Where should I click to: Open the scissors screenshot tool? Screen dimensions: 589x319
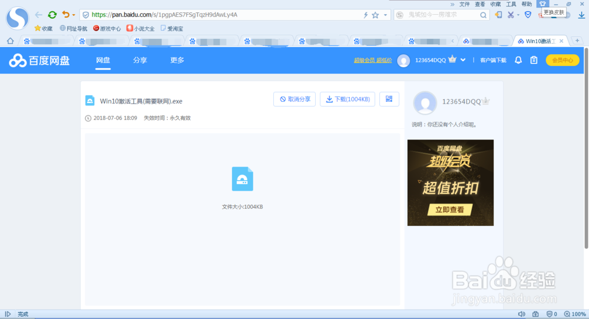point(511,15)
